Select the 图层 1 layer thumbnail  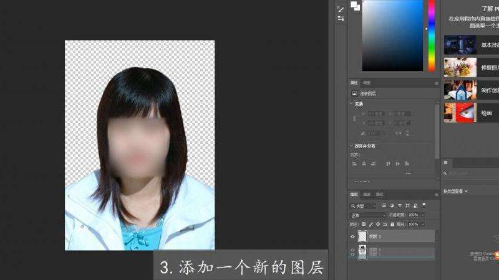(x=362, y=236)
